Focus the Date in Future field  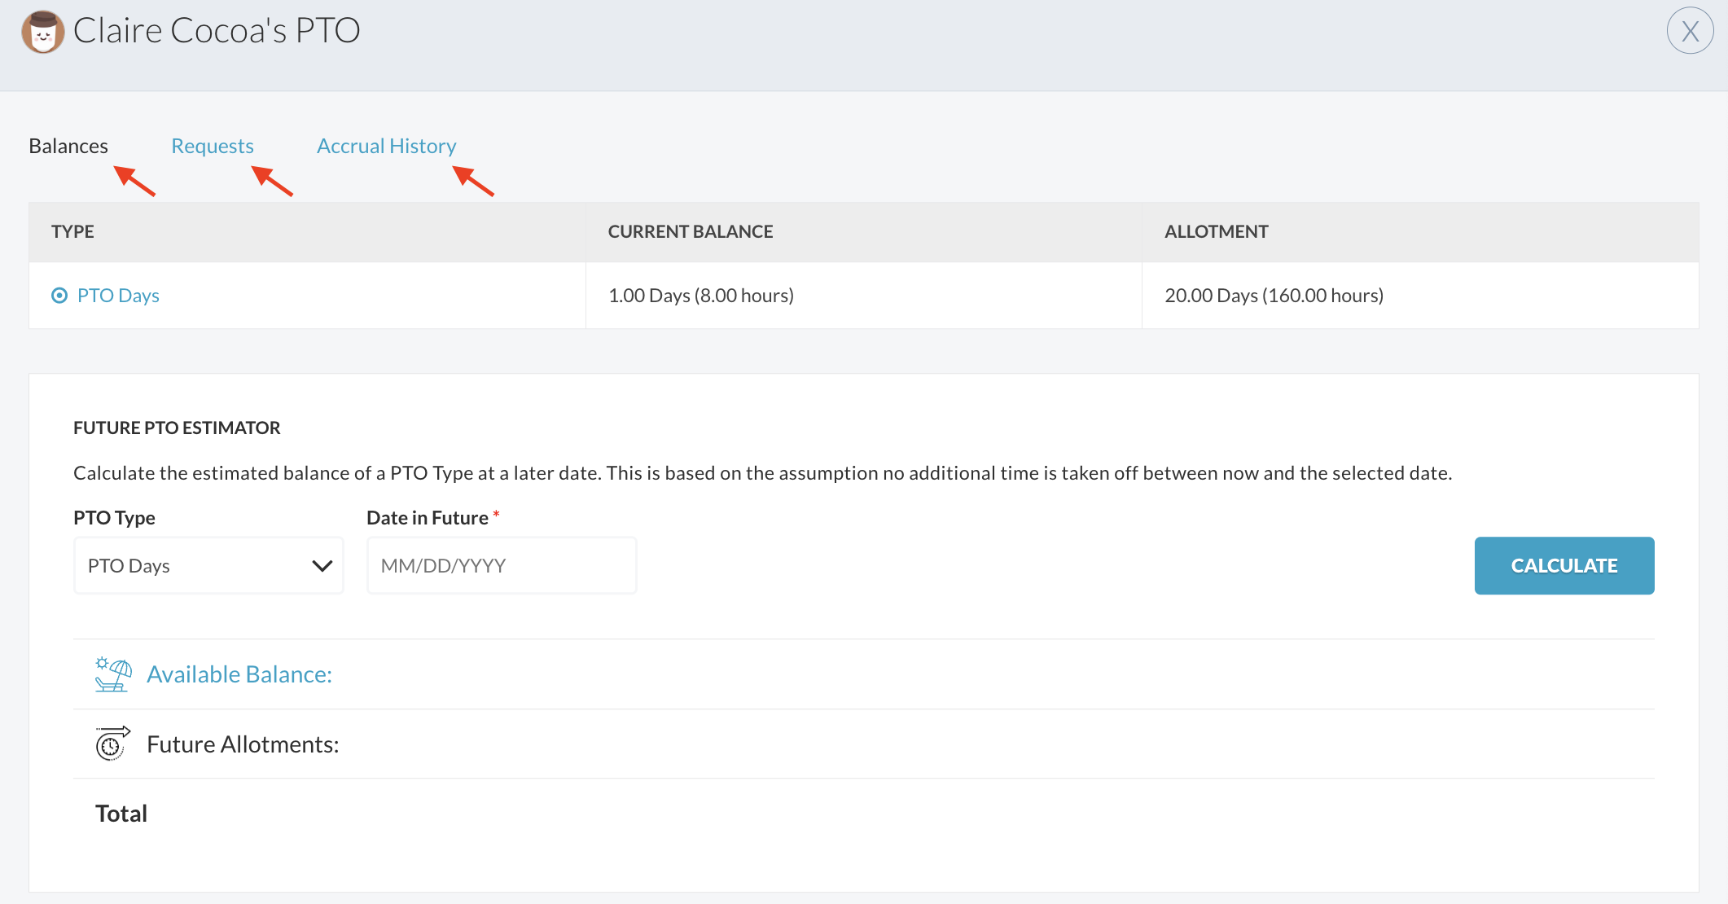[501, 565]
